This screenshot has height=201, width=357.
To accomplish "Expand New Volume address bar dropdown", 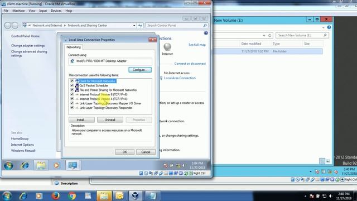I will 264,36.
